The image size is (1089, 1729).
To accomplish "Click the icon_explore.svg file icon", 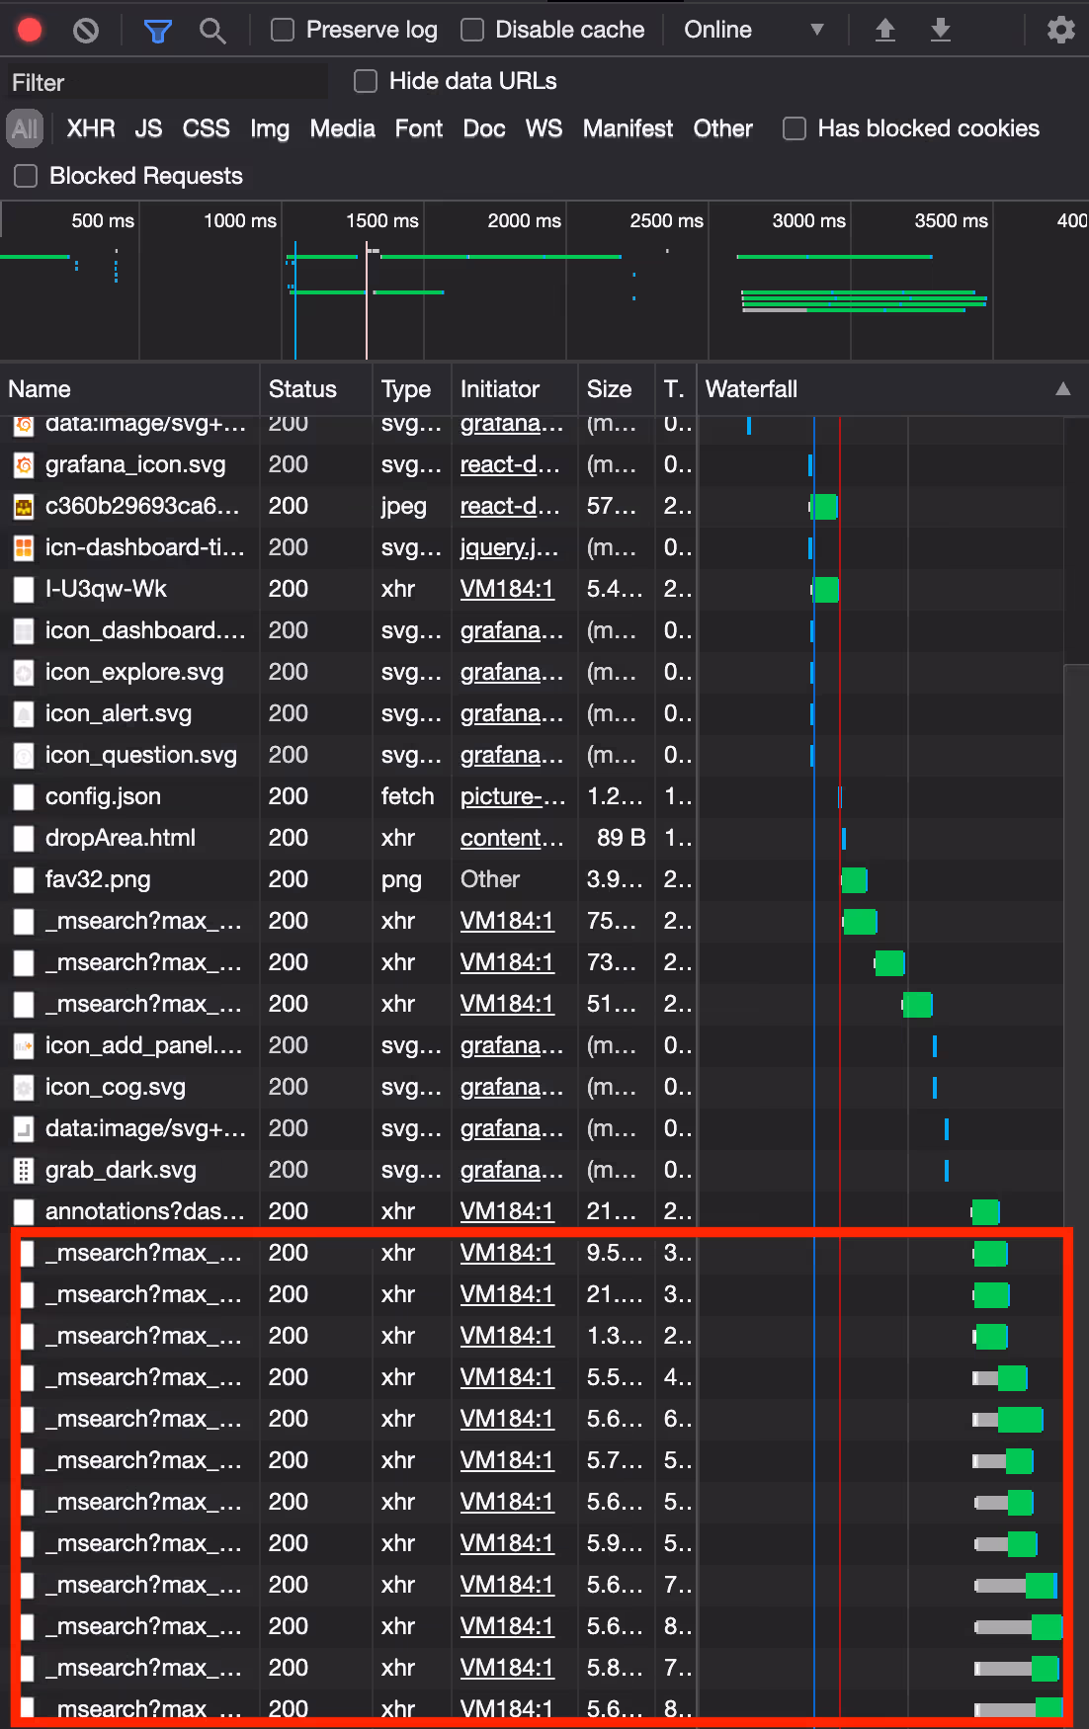I will click(24, 672).
